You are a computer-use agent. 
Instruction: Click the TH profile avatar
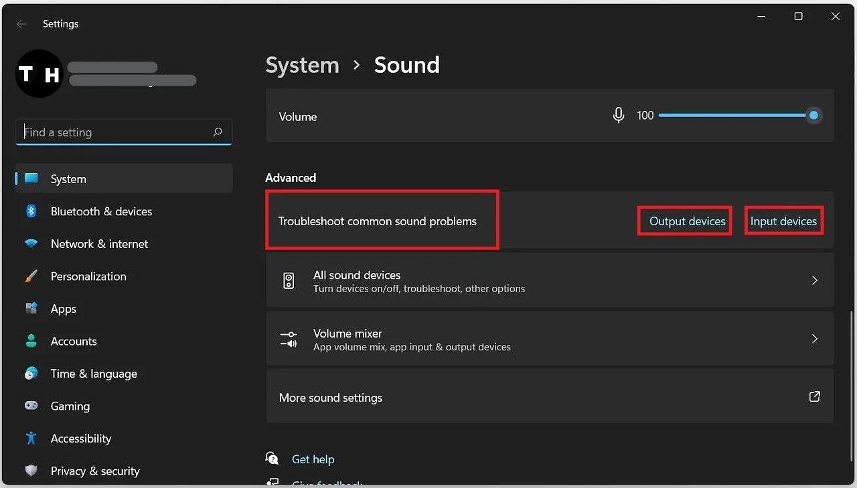[39, 74]
